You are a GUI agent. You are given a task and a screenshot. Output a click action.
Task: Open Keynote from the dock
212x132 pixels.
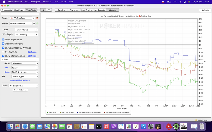pos(121,127)
